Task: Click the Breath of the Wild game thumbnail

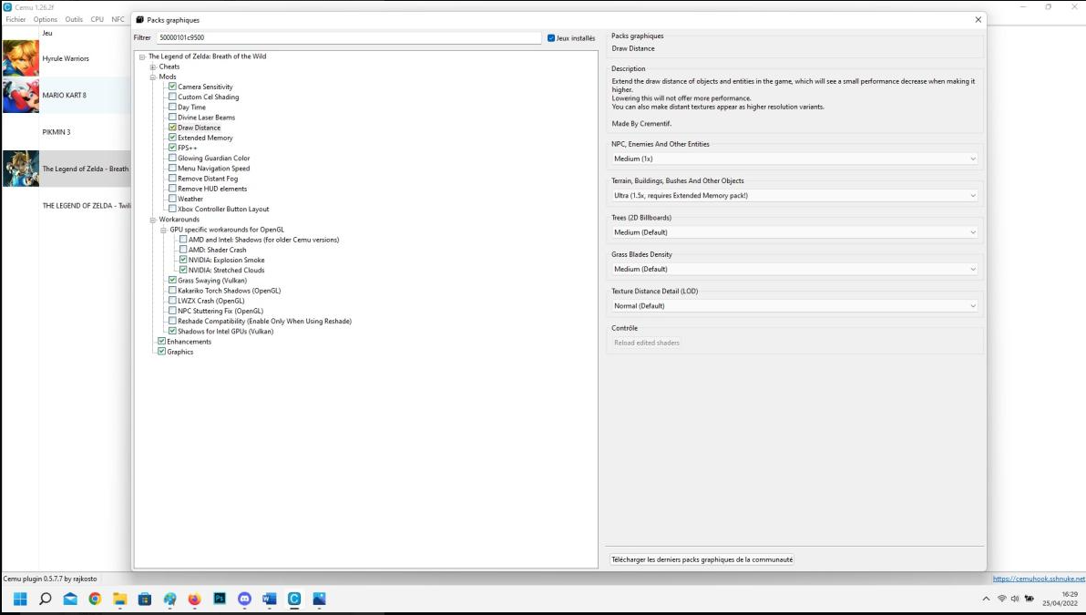Action: pyautogui.click(x=20, y=169)
